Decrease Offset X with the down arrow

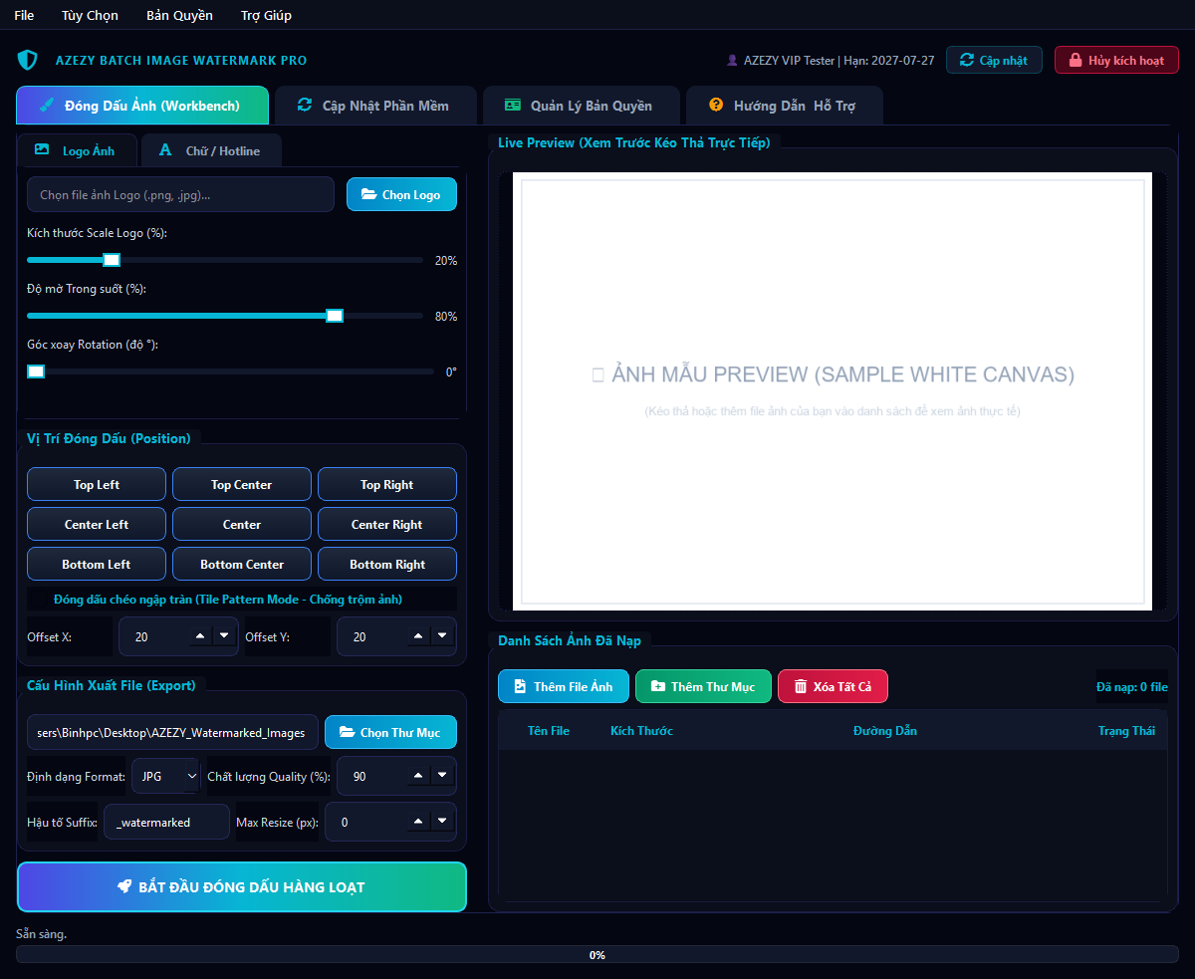pos(224,635)
